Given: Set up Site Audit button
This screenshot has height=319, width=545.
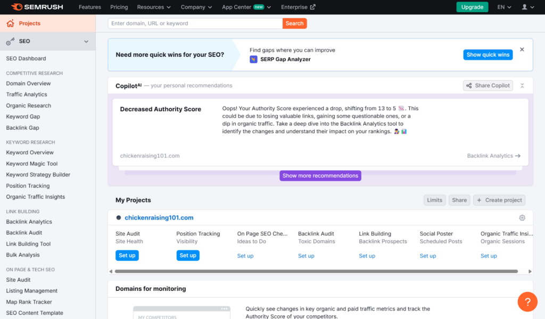Looking at the screenshot, I should (x=127, y=256).
